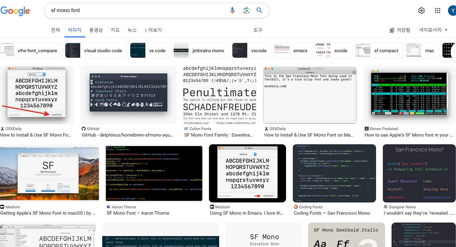This screenshot has width=456, height=247.
Task: Open the 'SF Mono Elevation Gain' thumbnail
Action: (263, 235)
